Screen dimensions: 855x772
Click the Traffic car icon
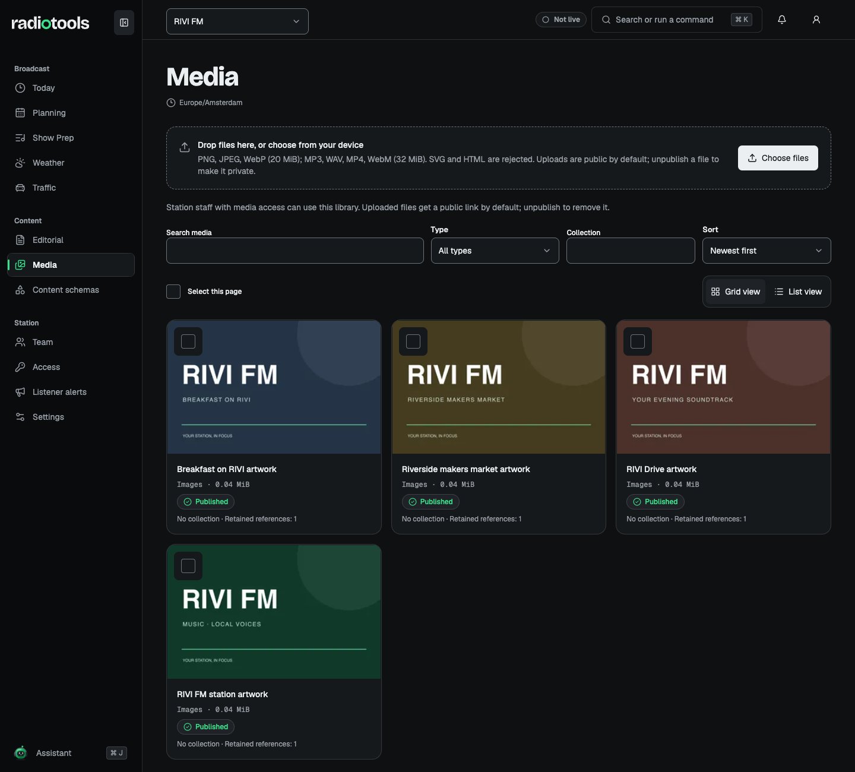click(20, 188)
